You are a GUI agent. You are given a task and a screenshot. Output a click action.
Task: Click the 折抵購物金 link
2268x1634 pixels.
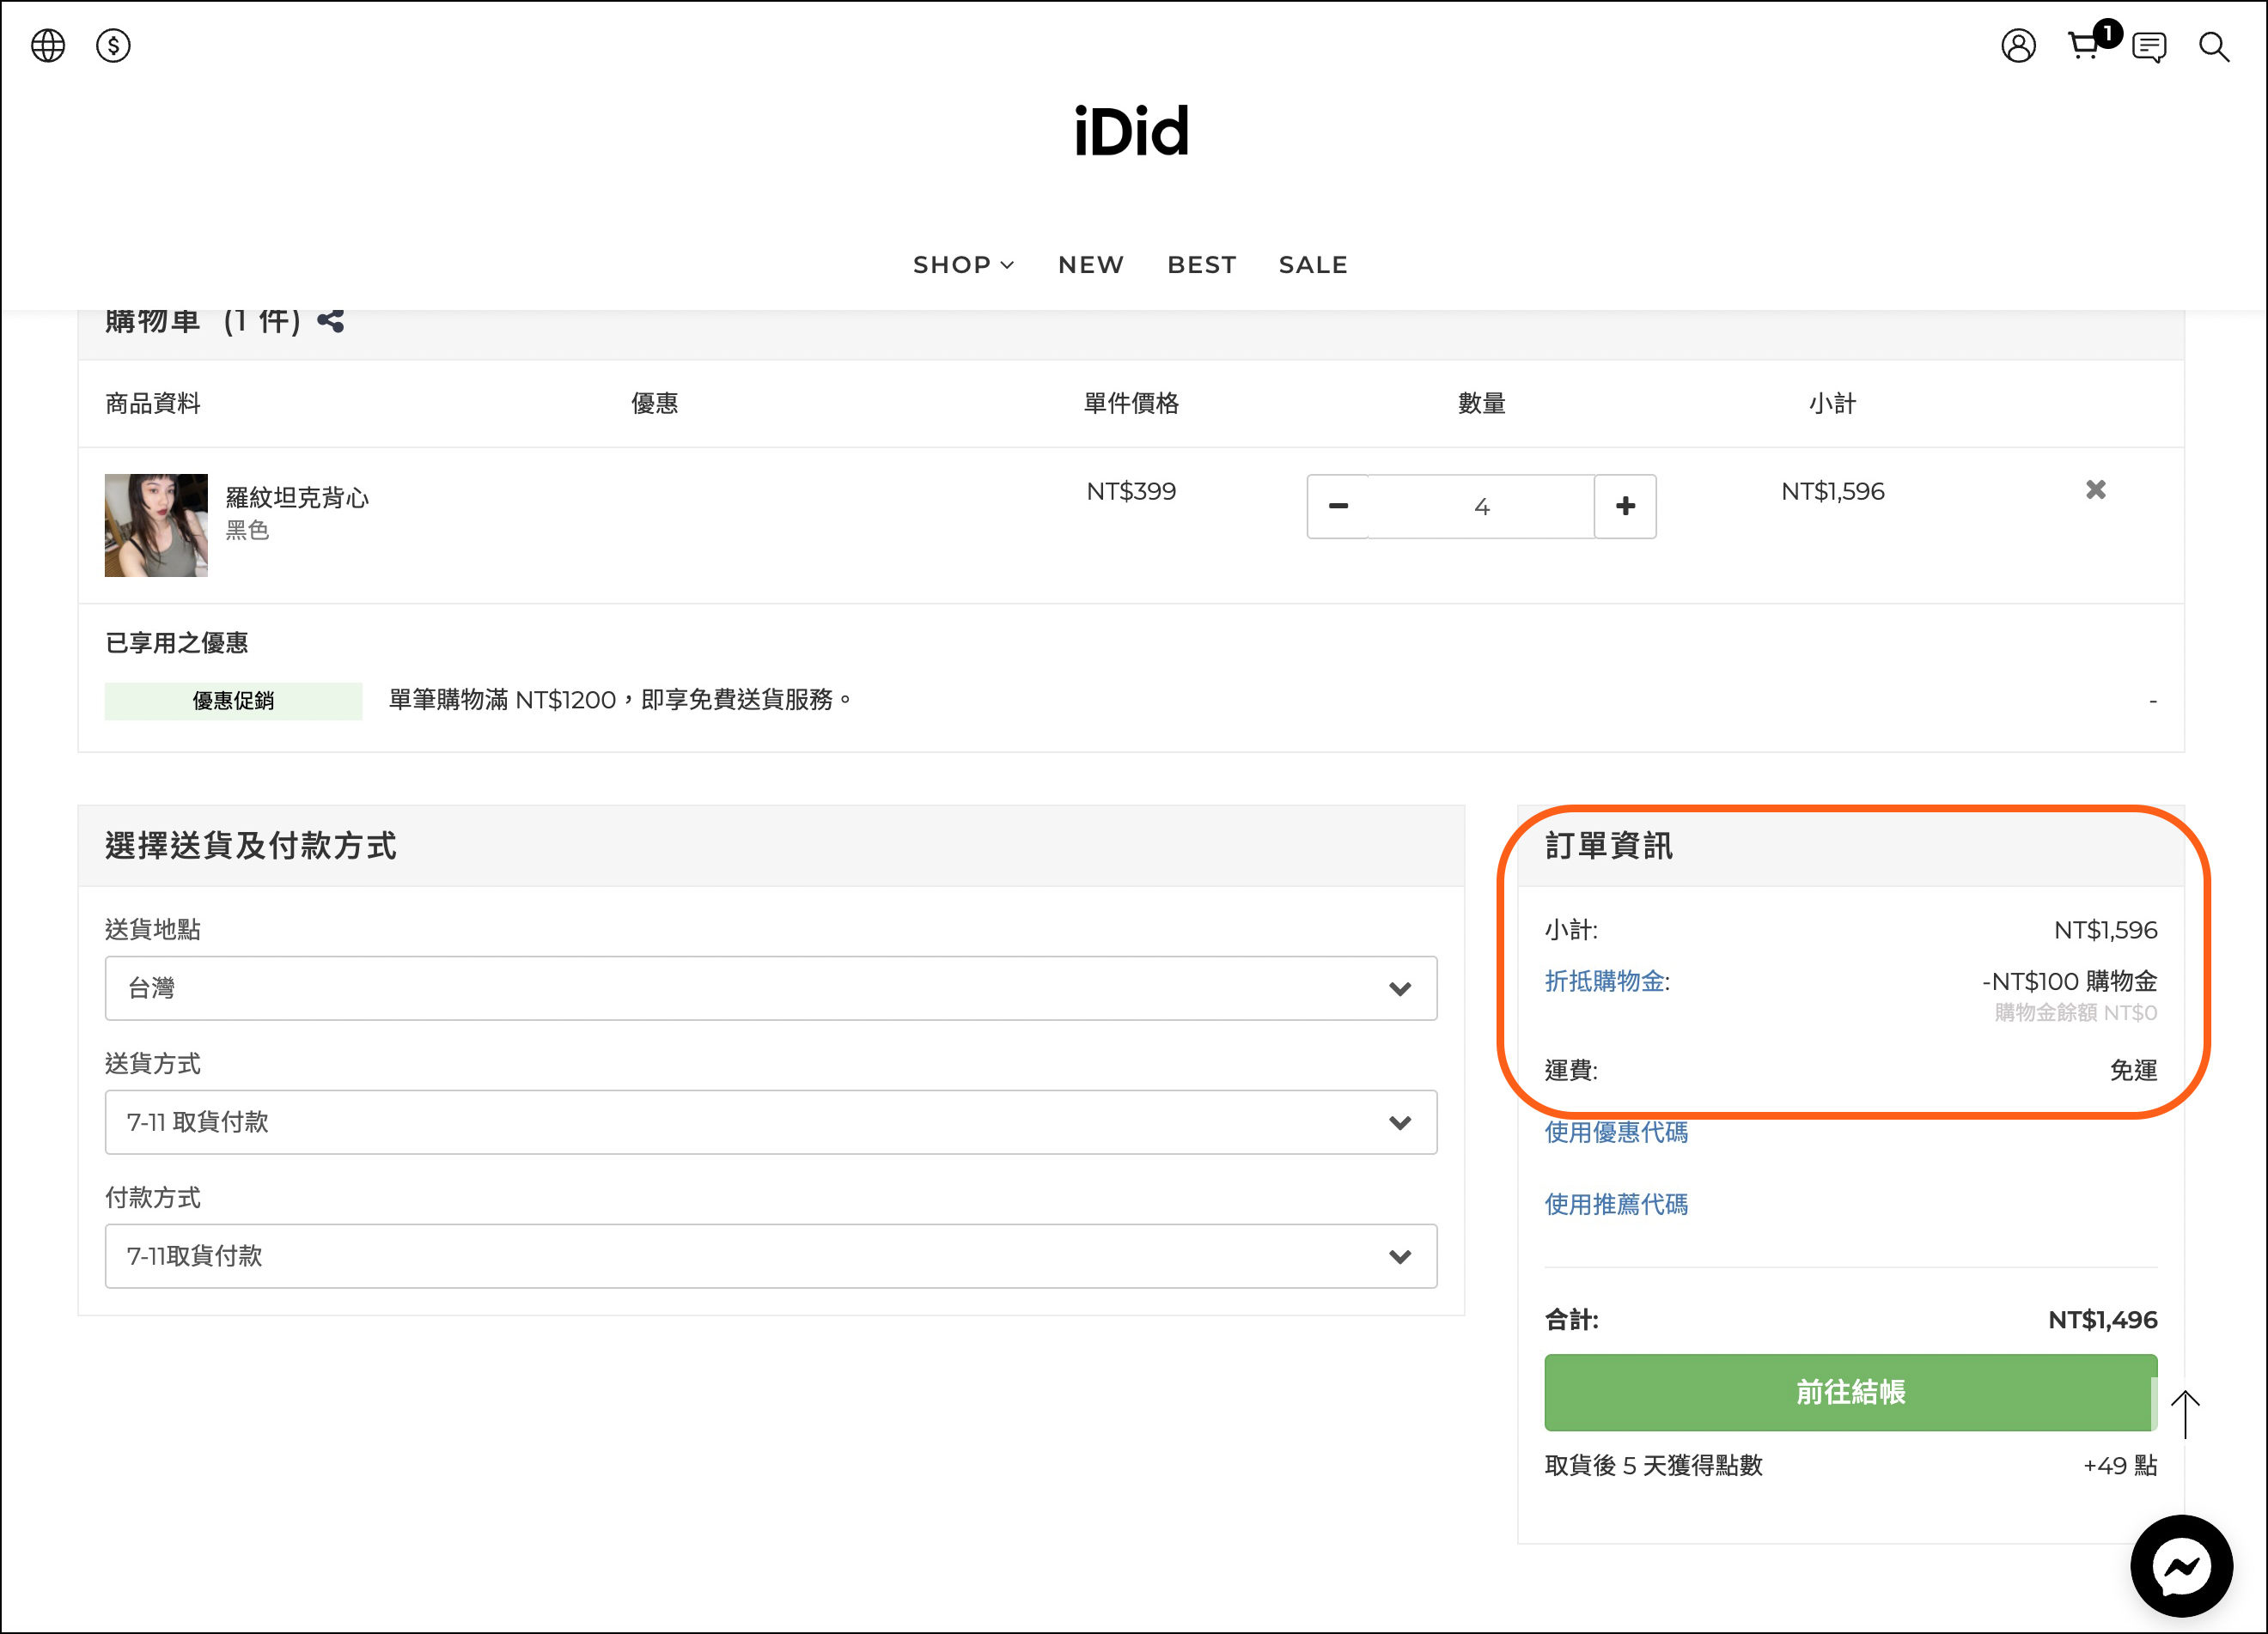pyautogui.click(x=1605, y=981)
